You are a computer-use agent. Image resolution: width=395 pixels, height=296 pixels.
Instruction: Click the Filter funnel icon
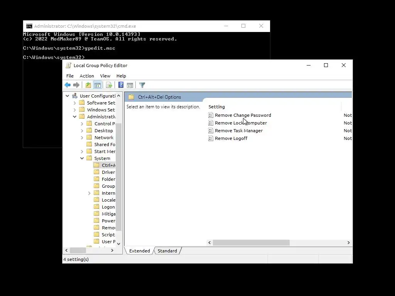[x=142, y=85]
